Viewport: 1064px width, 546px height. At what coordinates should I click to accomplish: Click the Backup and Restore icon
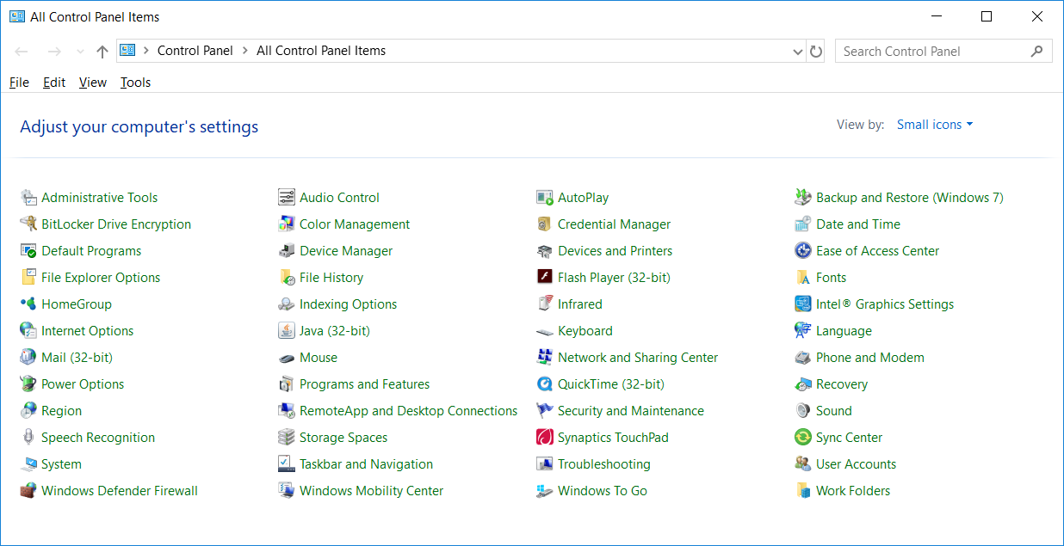(x=803, y=198)
